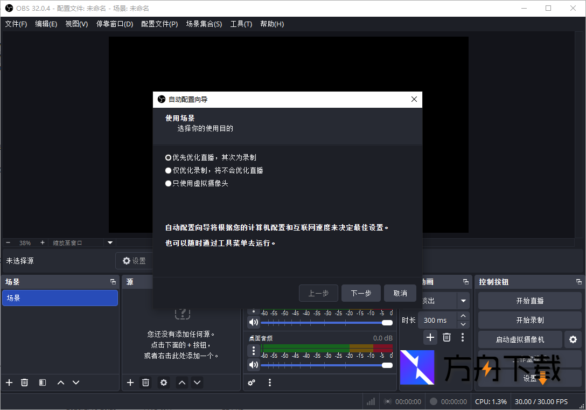Open 桌面音频 options via three-dot icon
This screenshot has height=410, width=586.
pyautogui.click(x=253, y=350)
